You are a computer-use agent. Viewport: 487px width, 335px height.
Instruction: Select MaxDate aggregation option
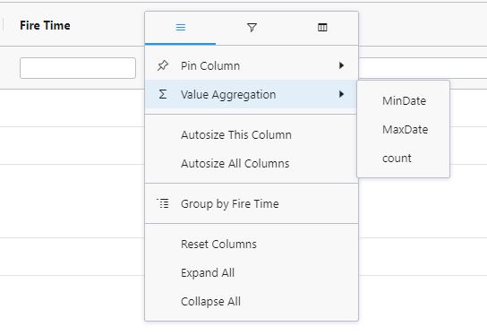coord(404,130)
